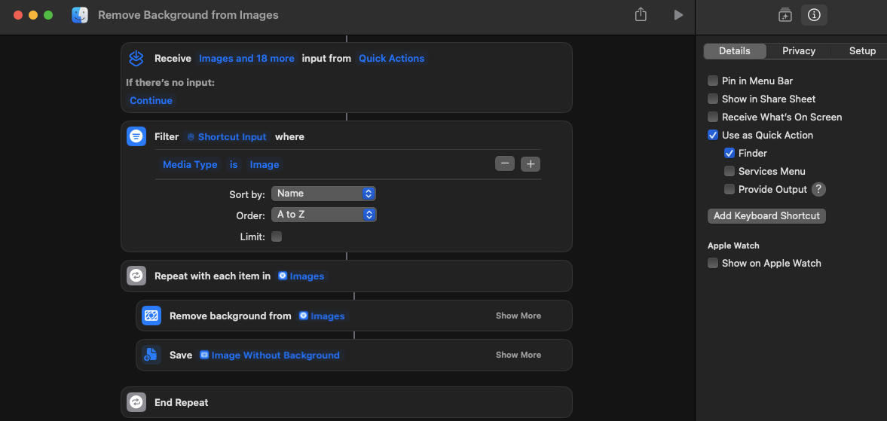Toggle the Show in Share Sheet checkbox
The image size is (887, 421).
click(713, 99)
